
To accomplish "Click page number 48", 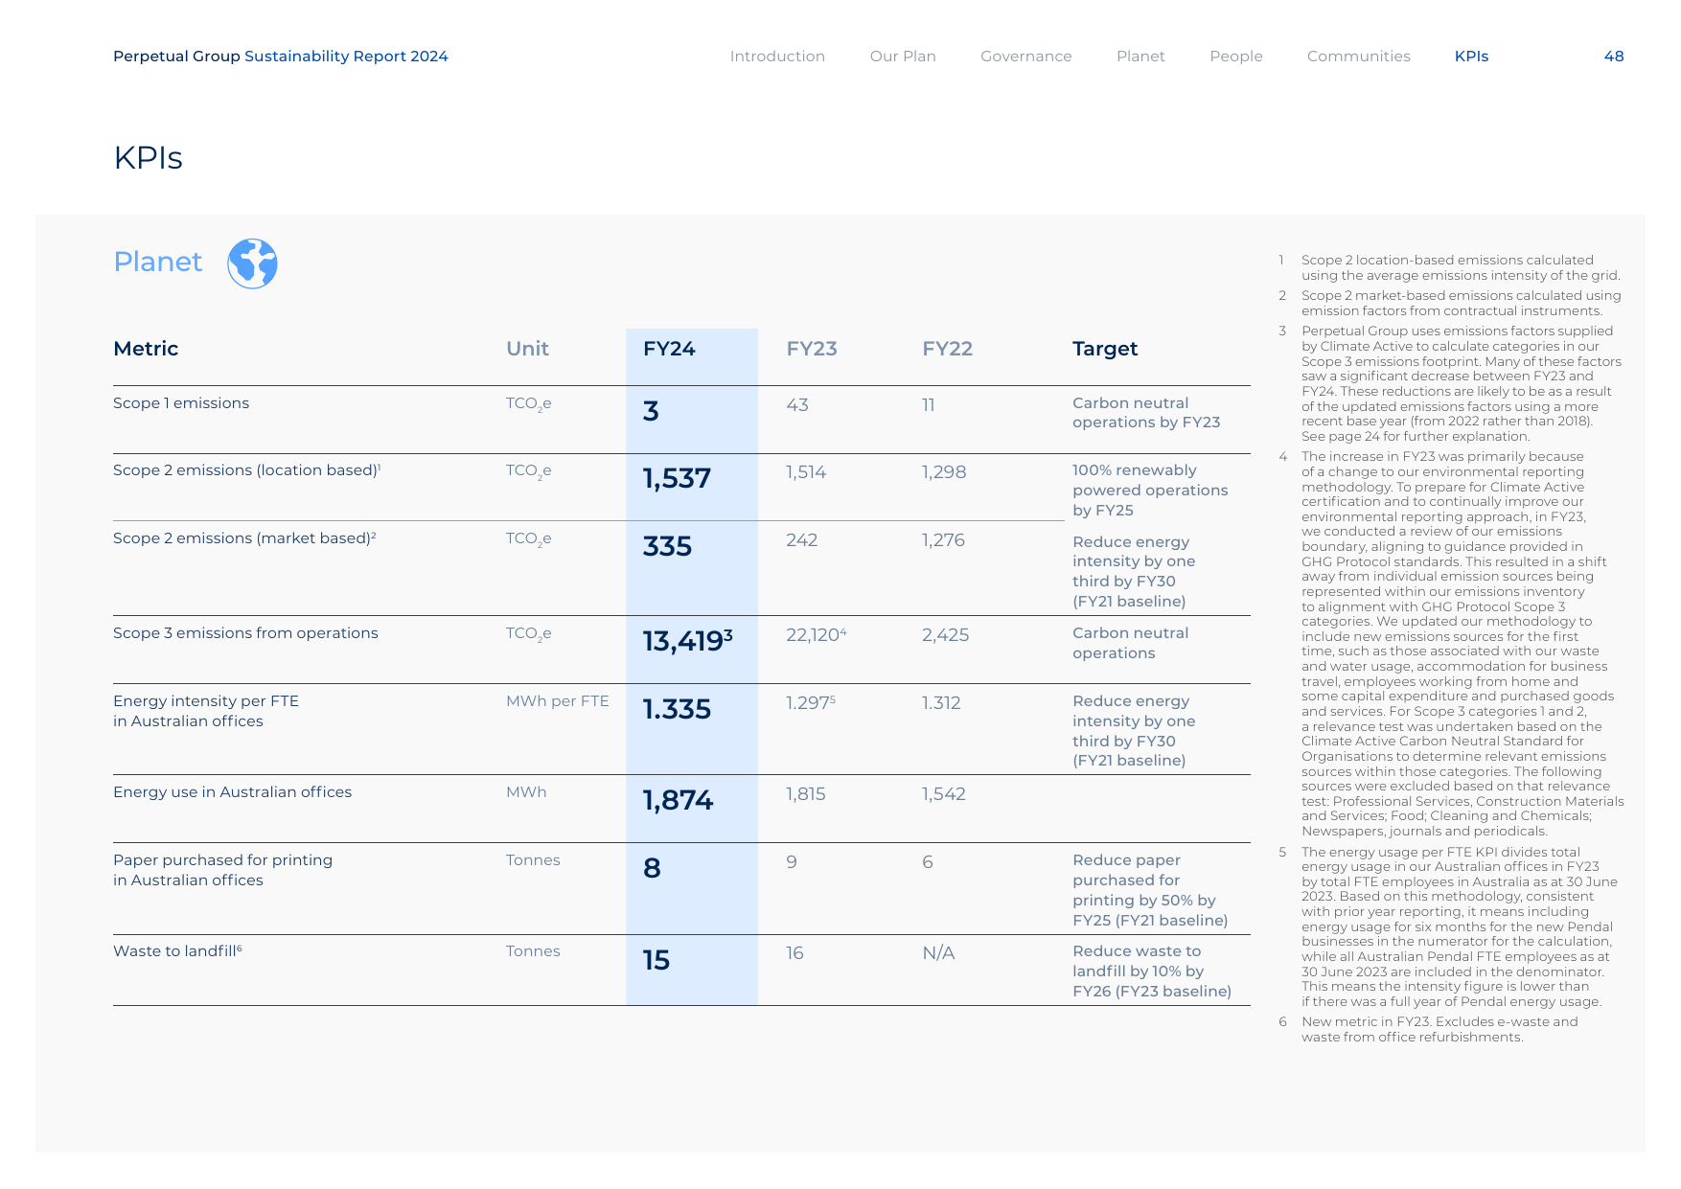I will coord(1614,57).
